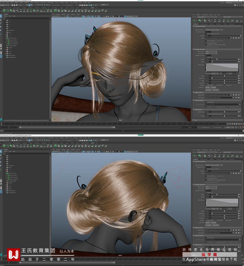Viewport: 244px width, 266px height.
Task: Click loop playback icon in upper window
Action: [x=236, y=127]
